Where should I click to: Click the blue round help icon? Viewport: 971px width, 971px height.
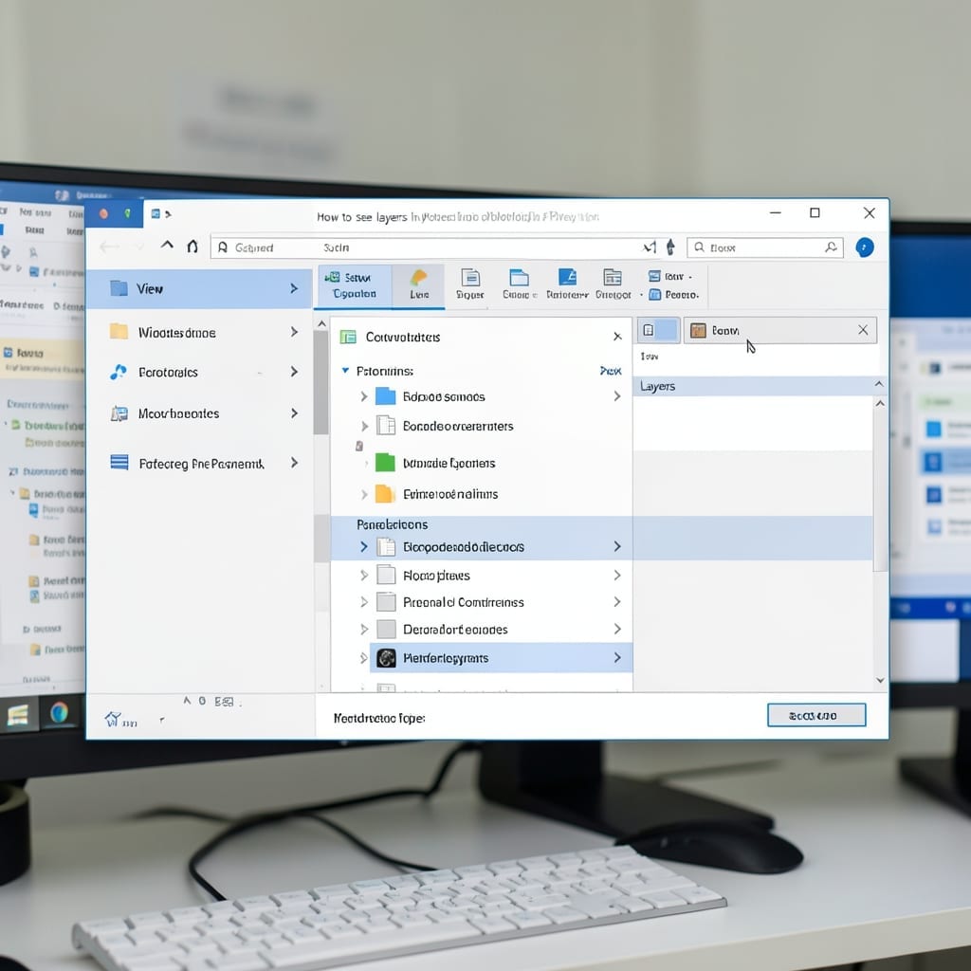click(x=865, y=247)
